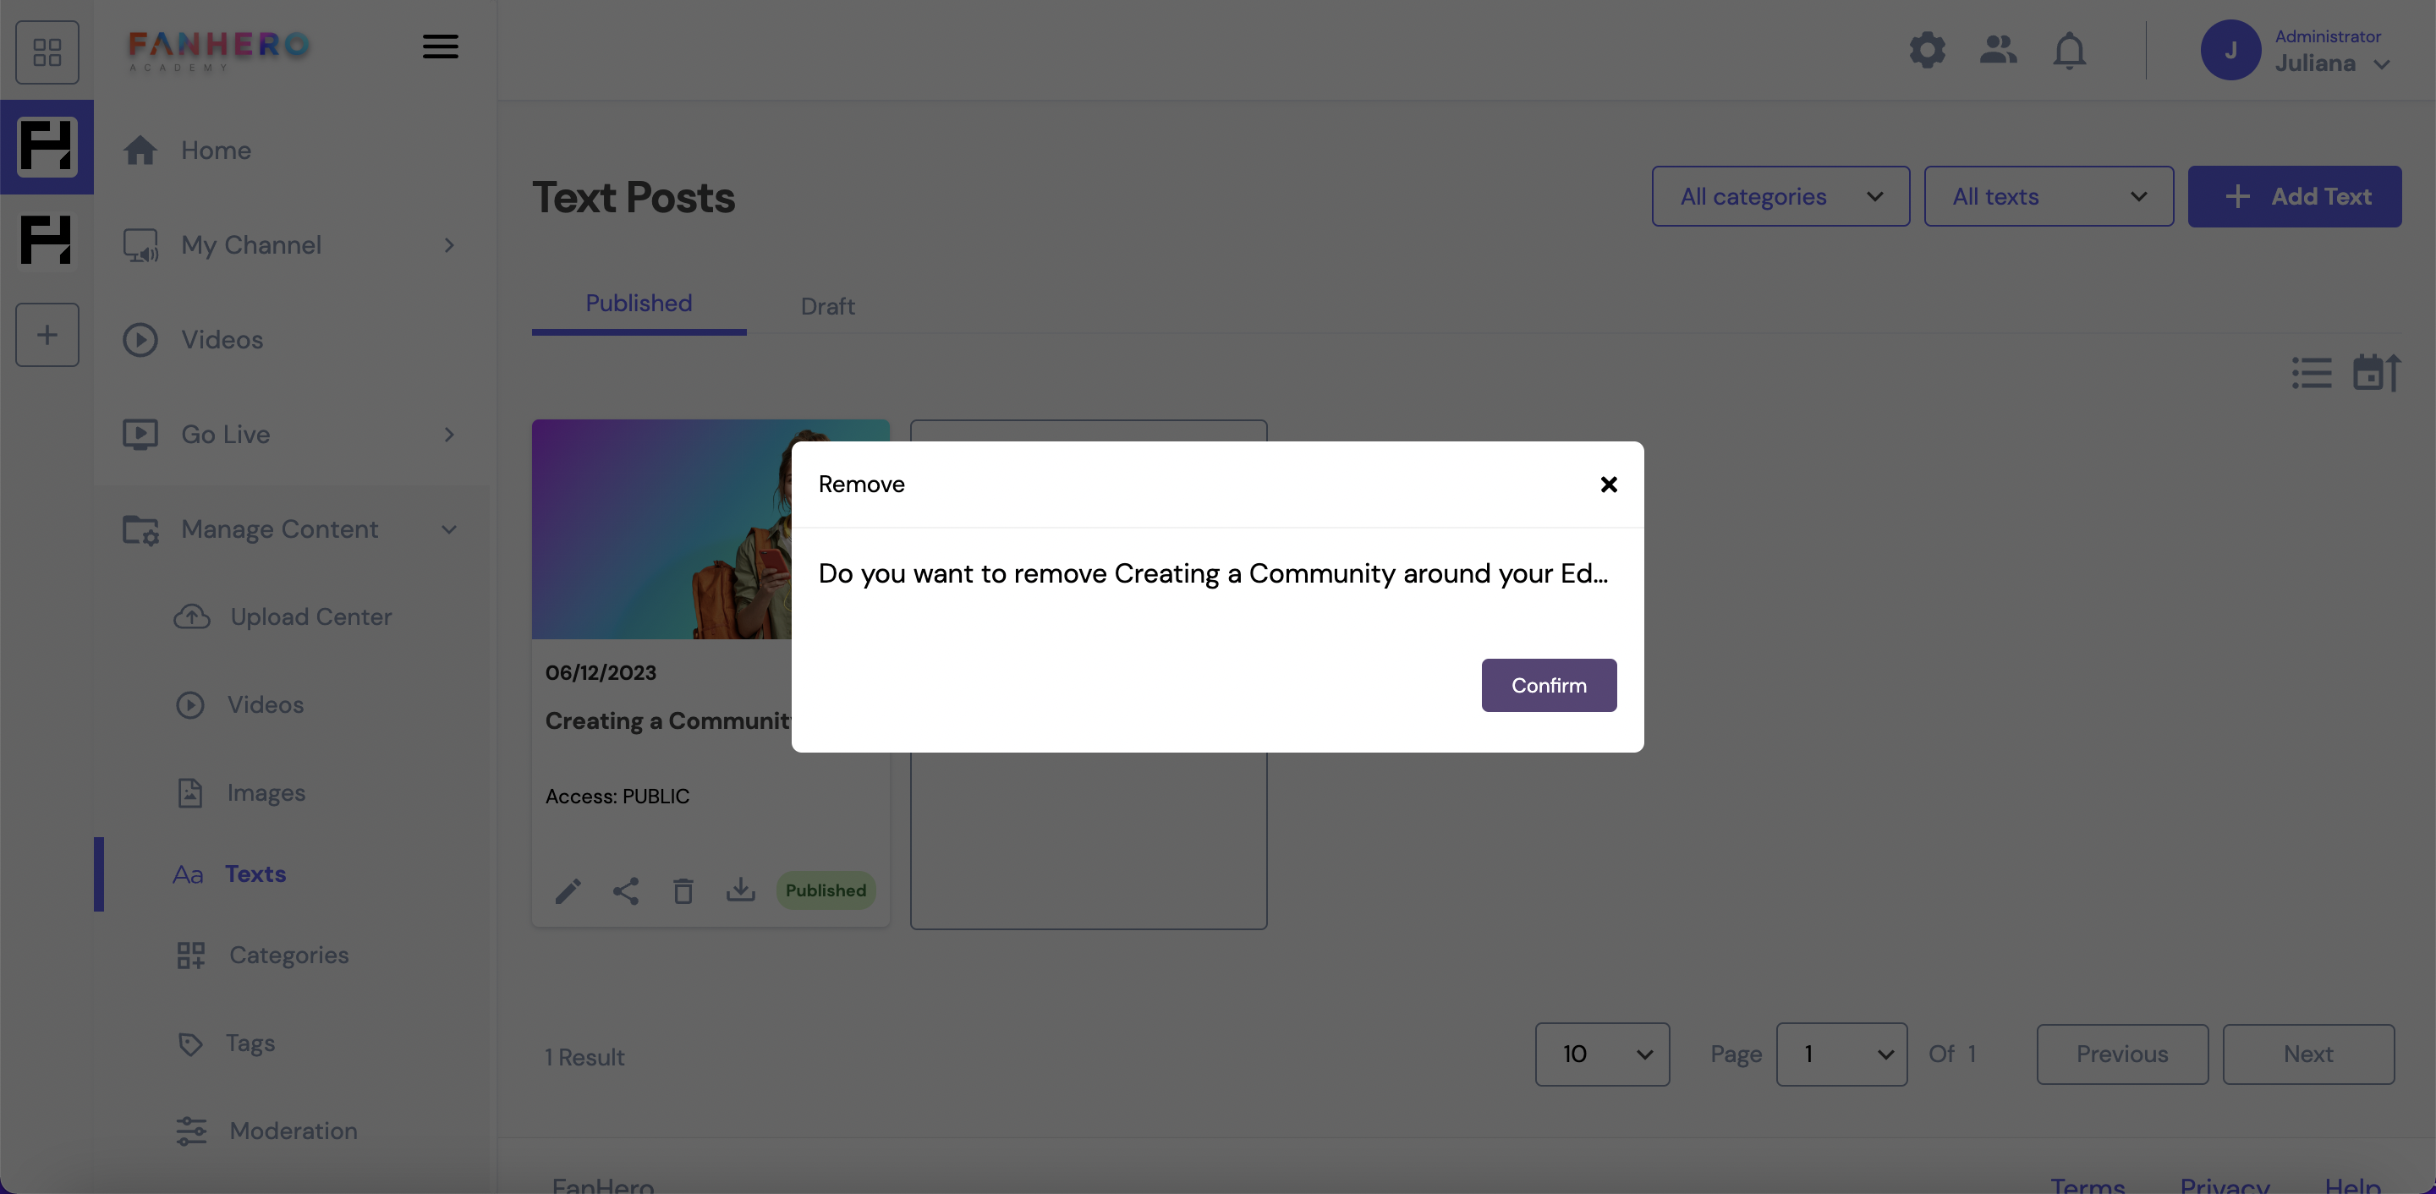The image size is (2436, 1194).
Task: Click the share icon on the text post
Action: click(626, 891)
